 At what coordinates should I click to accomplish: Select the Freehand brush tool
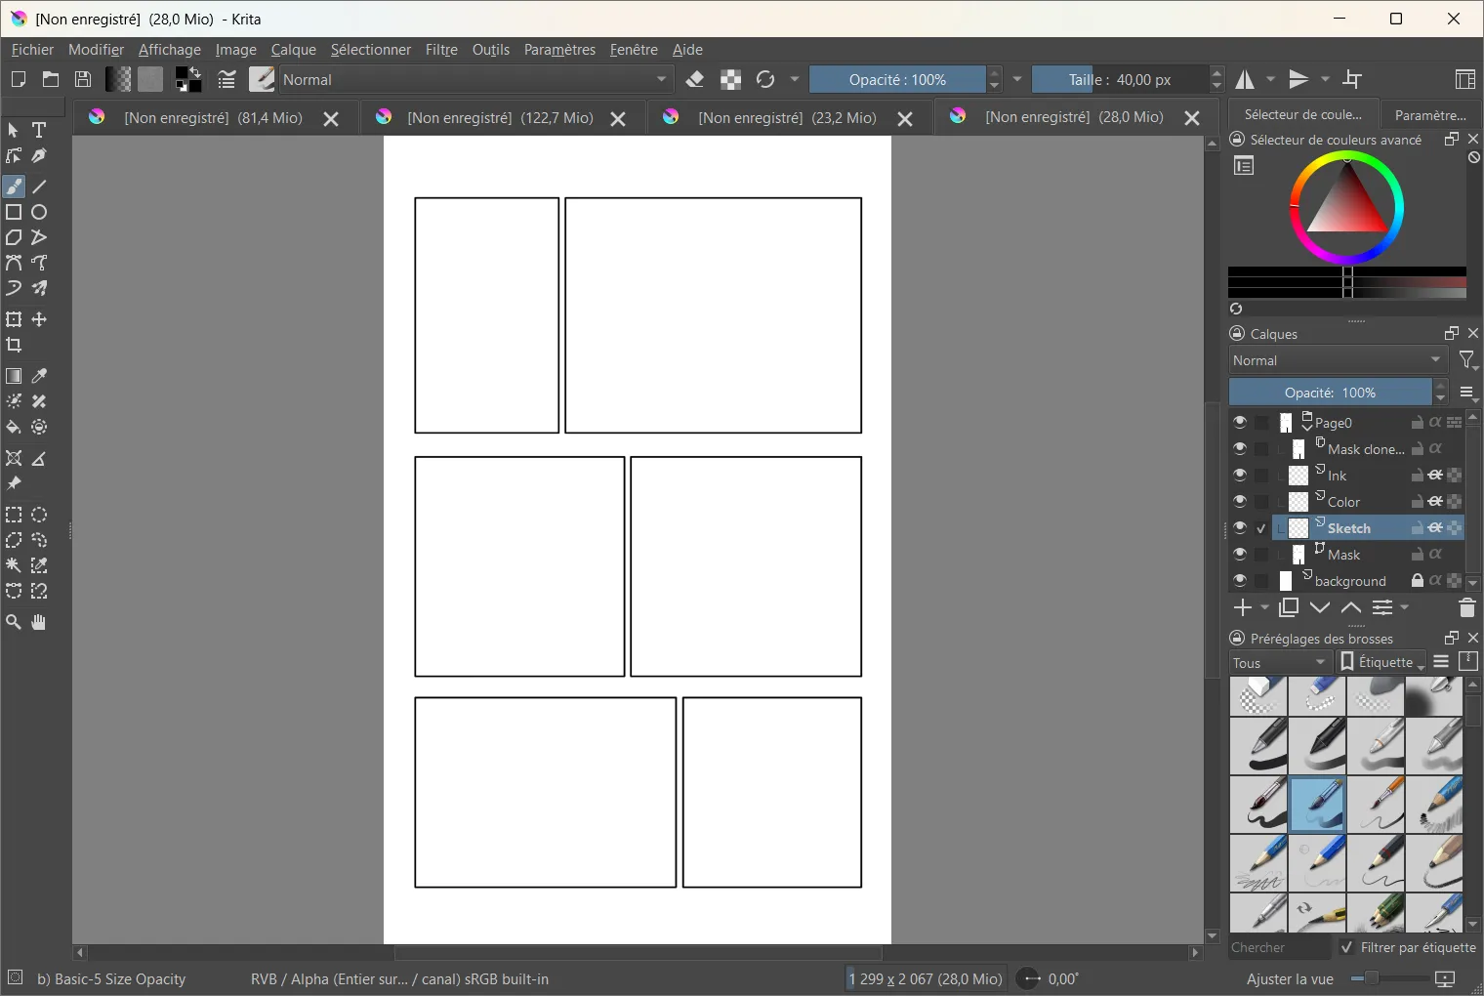click(x=14, y=187)
